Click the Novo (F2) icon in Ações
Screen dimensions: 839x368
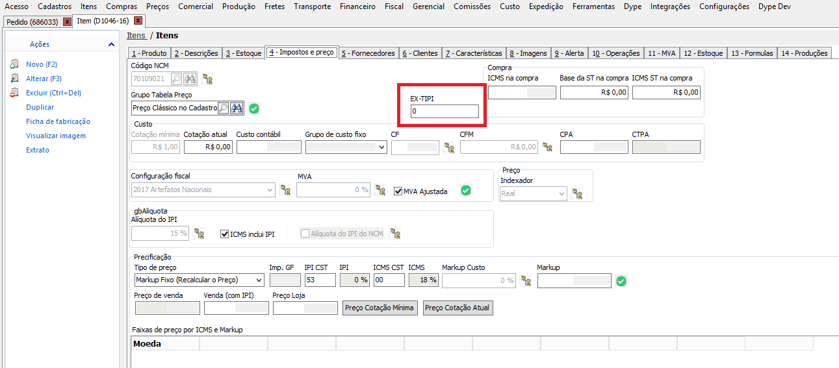14,64
